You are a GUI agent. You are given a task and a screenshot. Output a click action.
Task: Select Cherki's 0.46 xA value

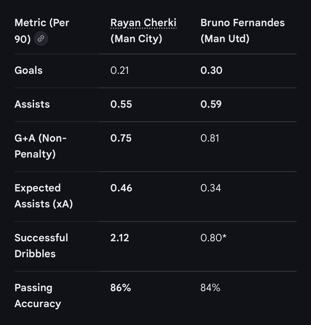pos(121,188)
